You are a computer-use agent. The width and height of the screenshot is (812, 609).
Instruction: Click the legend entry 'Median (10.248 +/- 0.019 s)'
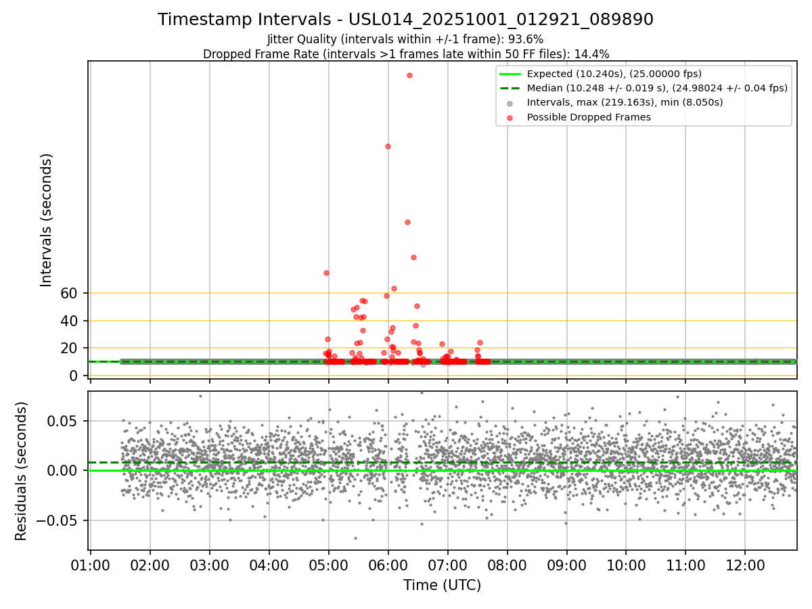click(657, 88)
